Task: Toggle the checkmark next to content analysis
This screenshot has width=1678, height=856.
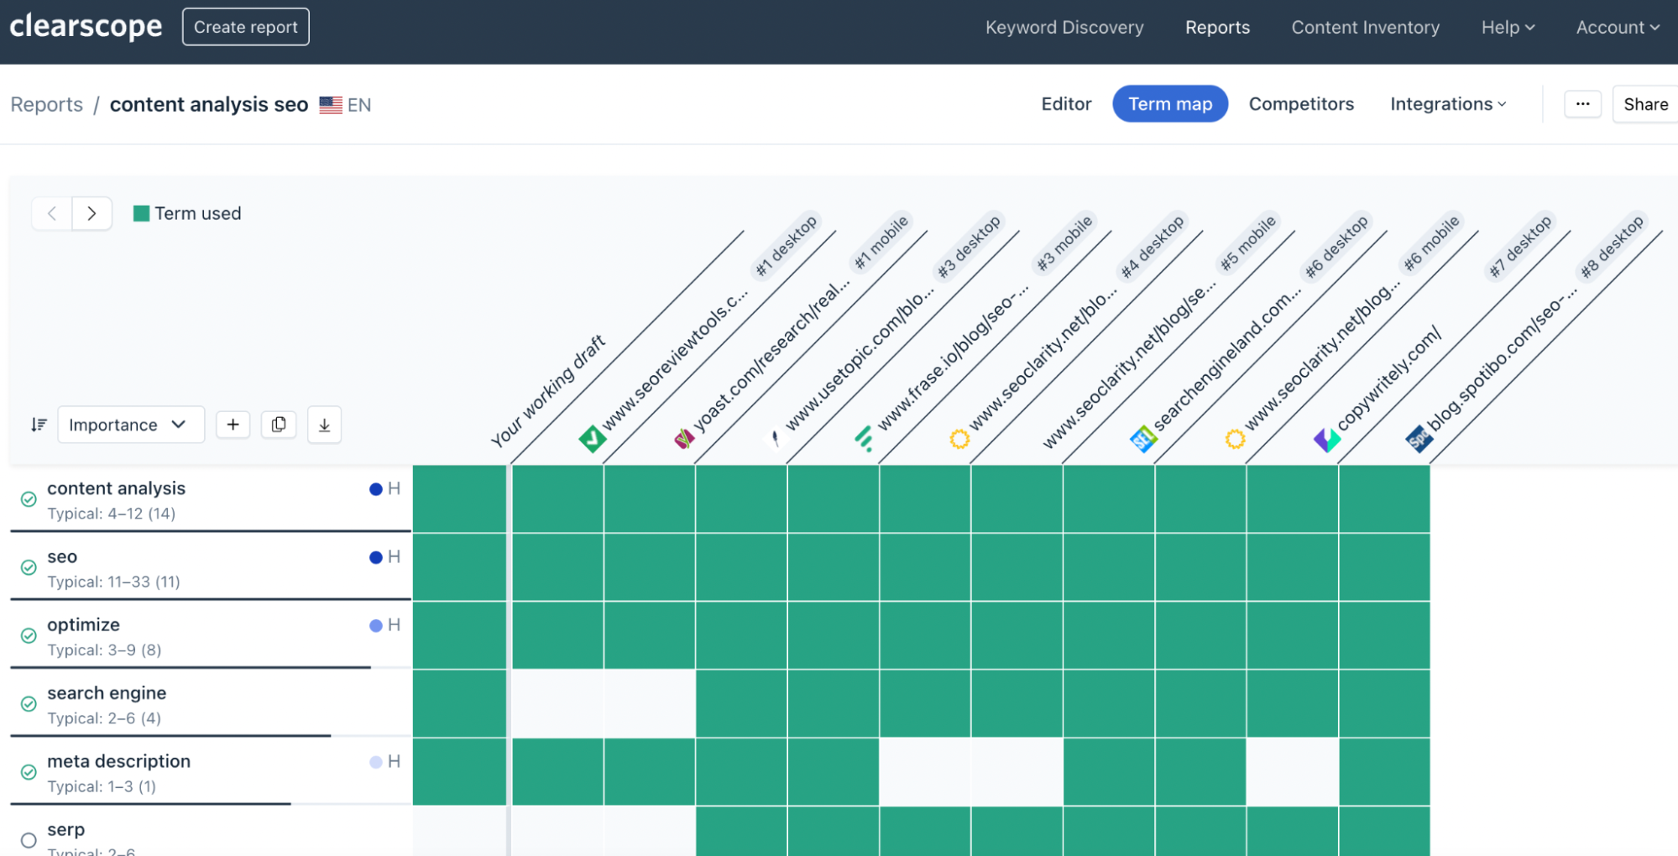Action: point(29,499)
